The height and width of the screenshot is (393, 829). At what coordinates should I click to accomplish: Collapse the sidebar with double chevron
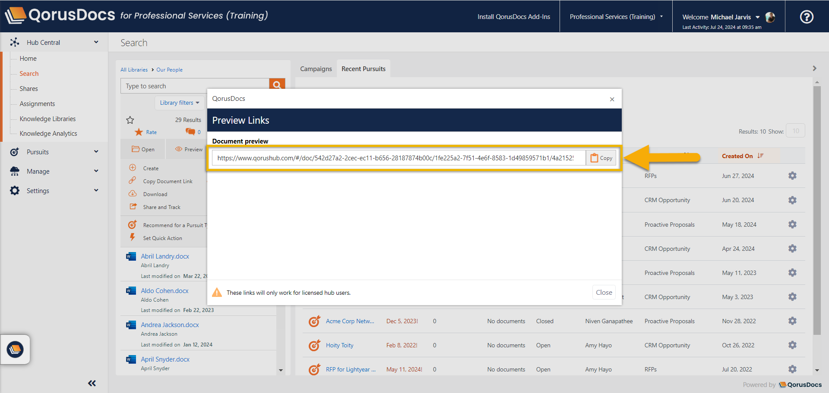(x=92, y=383)
